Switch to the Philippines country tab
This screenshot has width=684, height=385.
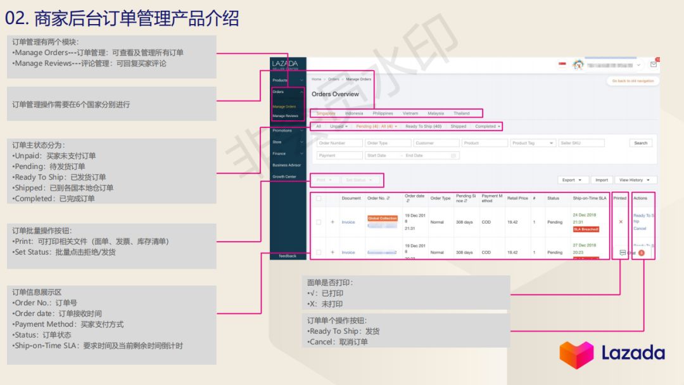383,113
